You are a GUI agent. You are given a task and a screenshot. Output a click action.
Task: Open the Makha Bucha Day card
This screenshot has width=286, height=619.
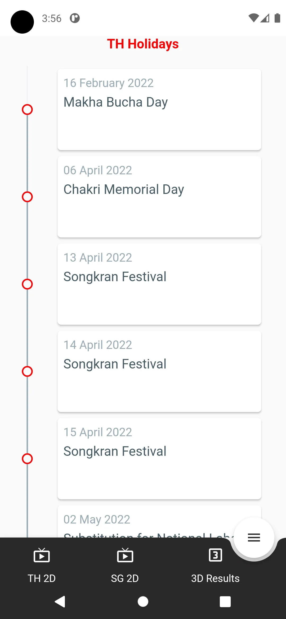tap(159, 110)
